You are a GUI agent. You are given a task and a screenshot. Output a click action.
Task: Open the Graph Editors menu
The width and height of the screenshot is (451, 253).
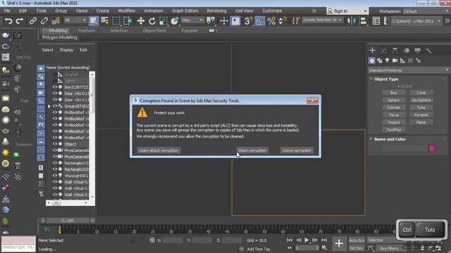point(185,11)
